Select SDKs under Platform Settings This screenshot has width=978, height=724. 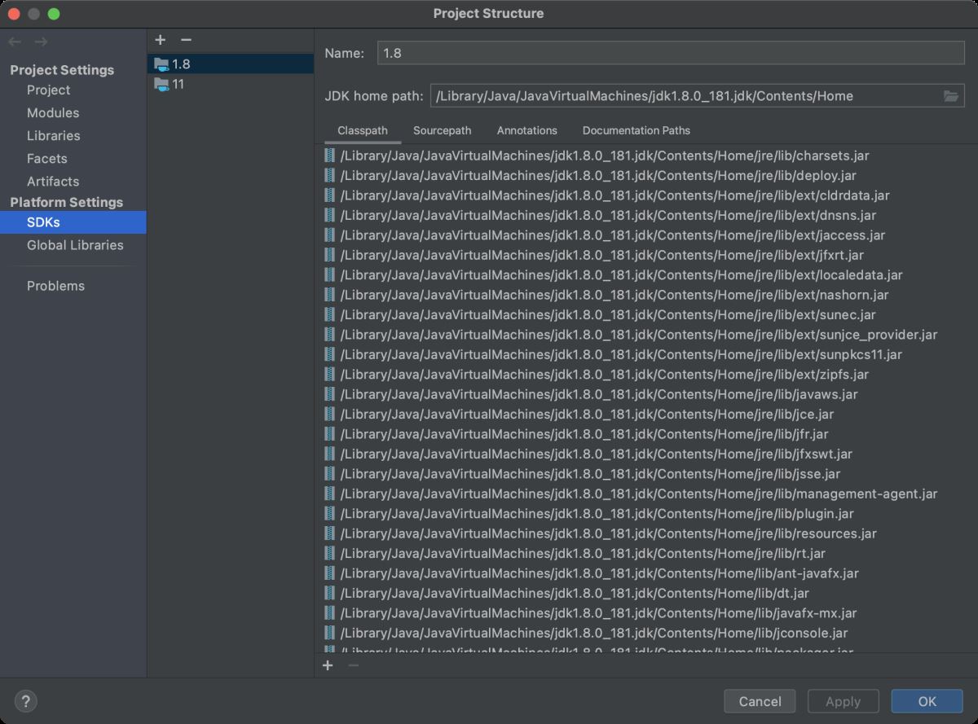[x=73, y=222]
